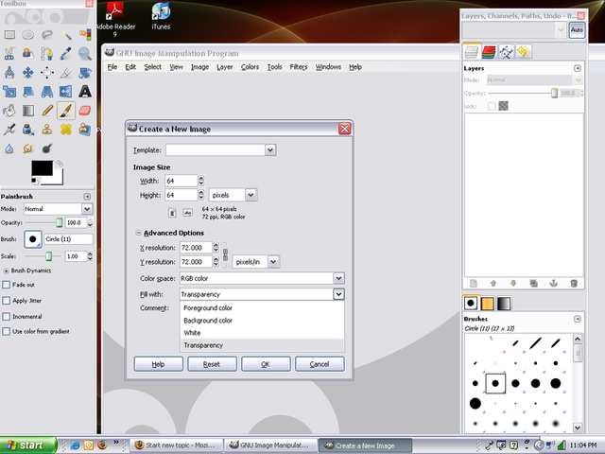The image size is (605, 454).
Task: Select the Bucket Fill tool
Action: pos(9,111)
